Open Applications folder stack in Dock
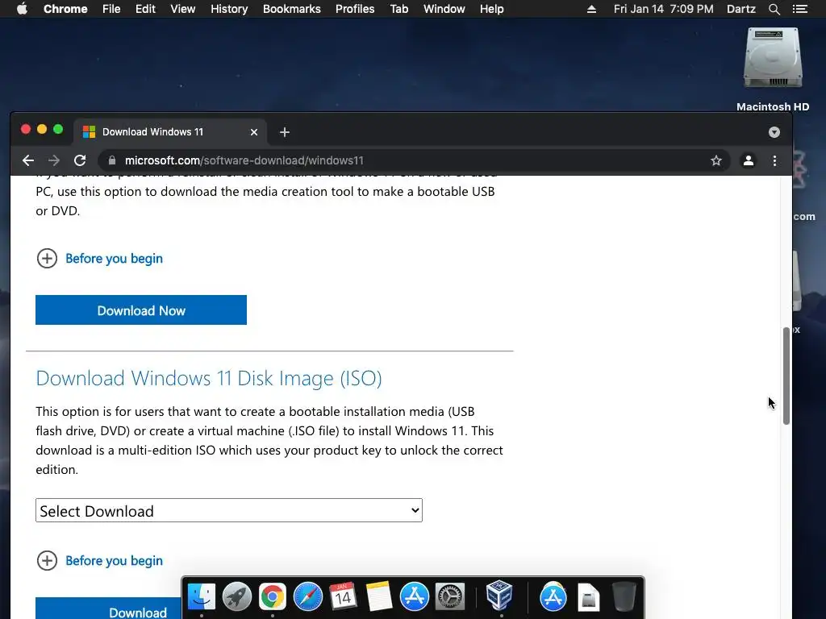826x619 pixels. (x=553, y=597)
